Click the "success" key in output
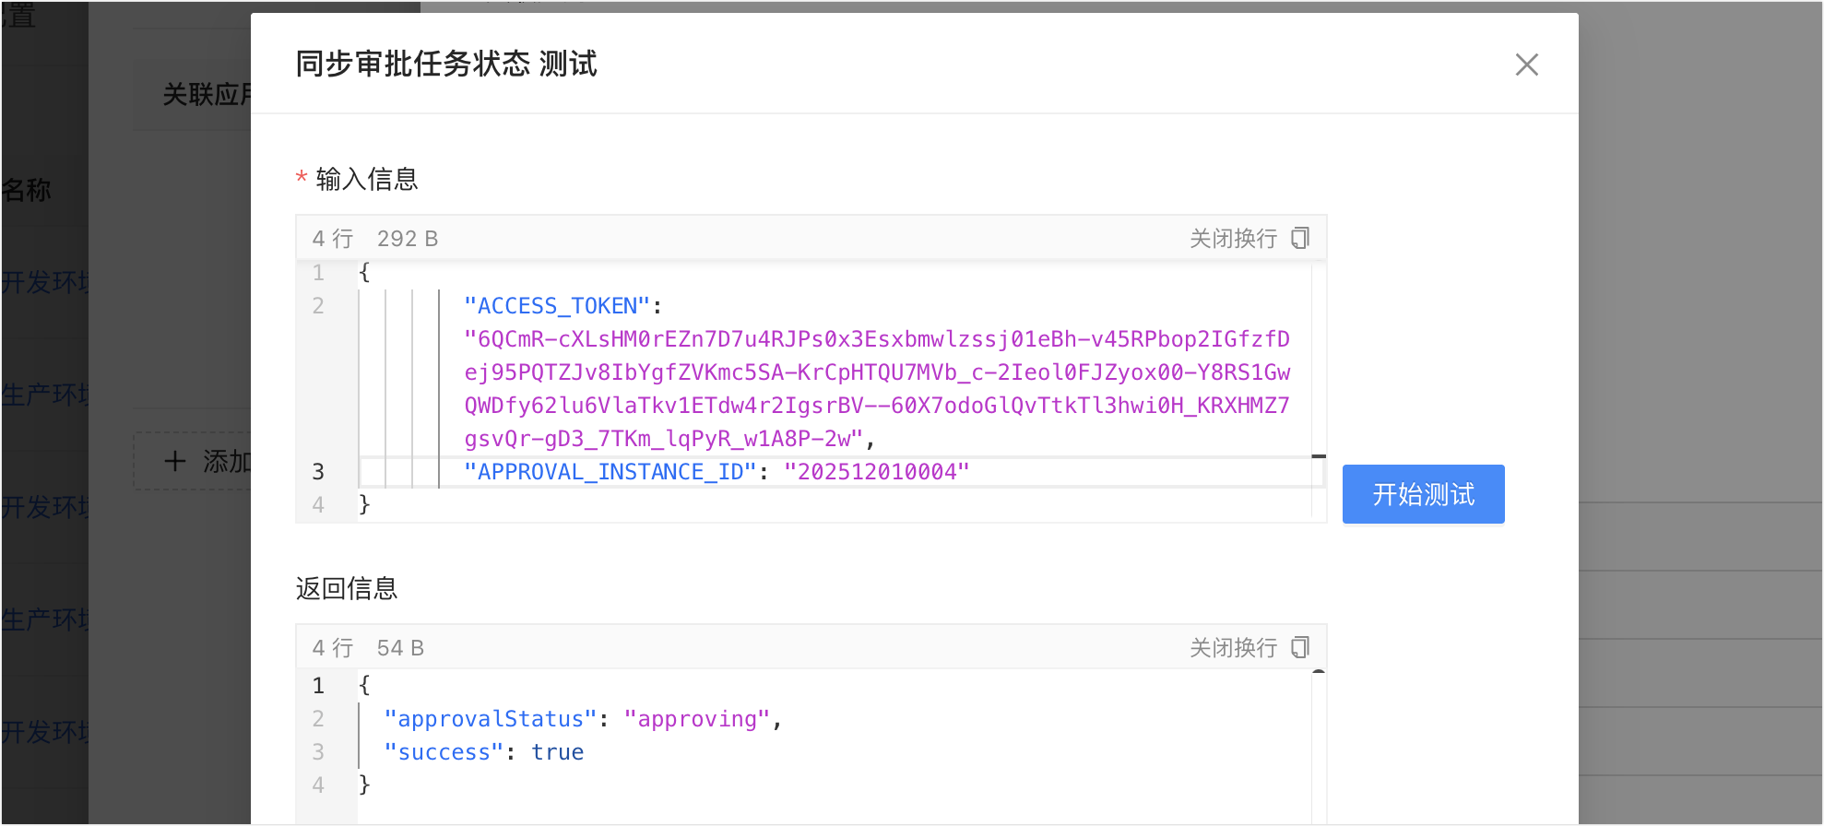Screen dimensions: 1824x826 coord(444,752)
